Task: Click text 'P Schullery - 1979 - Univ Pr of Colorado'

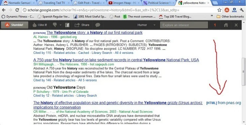Action: (x=61, y=92)
